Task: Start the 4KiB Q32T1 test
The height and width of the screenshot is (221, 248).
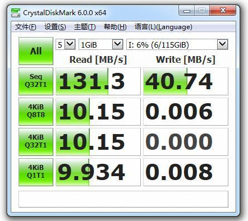Action: click(36, 142)
